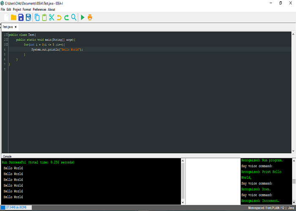Paste using the clipboard icon
Screen dimensions: 296x211
pos(44,17)
